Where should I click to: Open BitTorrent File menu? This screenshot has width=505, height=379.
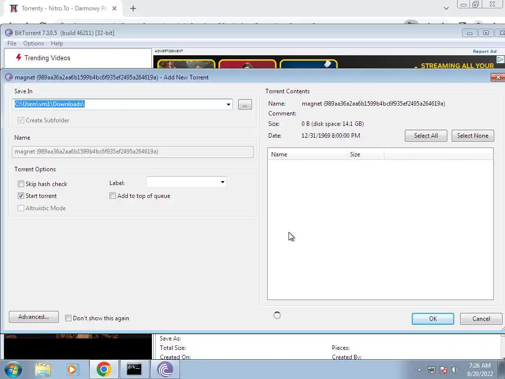[12, 43]
